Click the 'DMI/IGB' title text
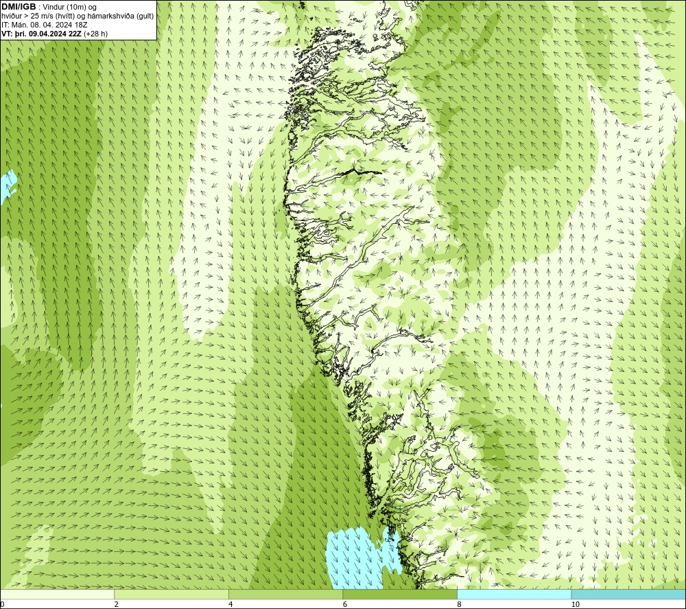The image size is (686, 609). (19, 7)
